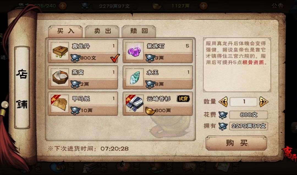Select the 买入 buy tab
Viewport: 297px width, 175px height.
(x=65, y=31)
